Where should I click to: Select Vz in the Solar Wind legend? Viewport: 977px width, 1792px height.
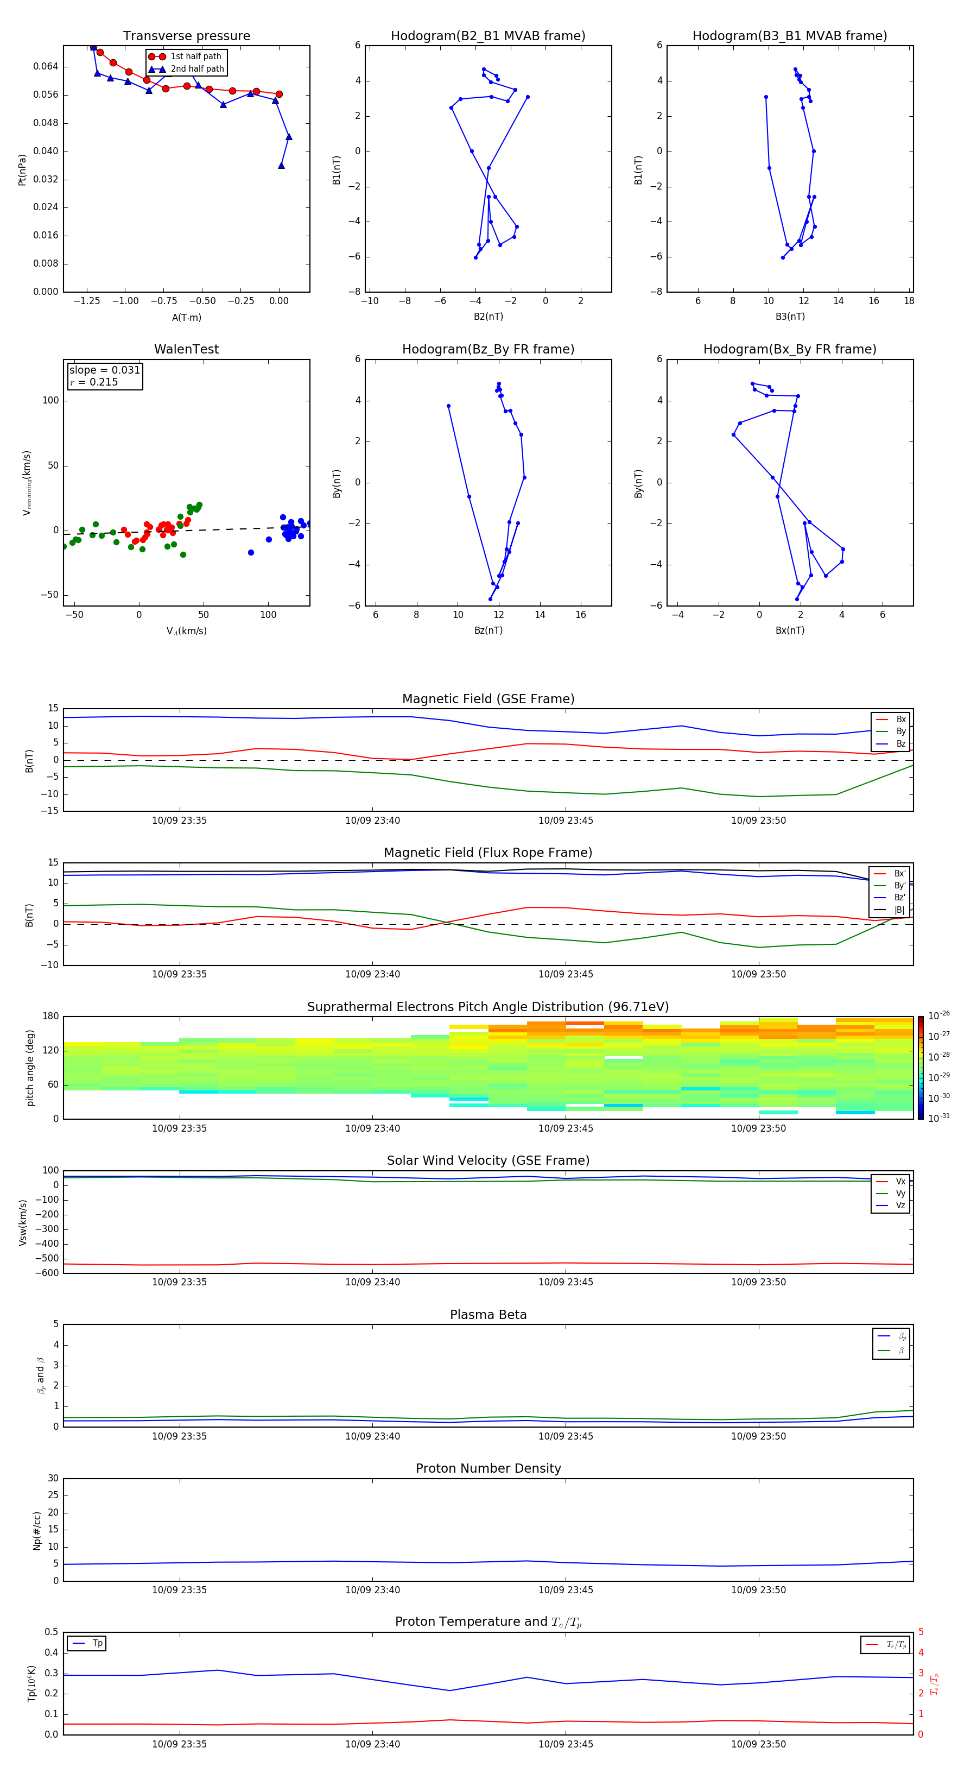(891, 1206)
